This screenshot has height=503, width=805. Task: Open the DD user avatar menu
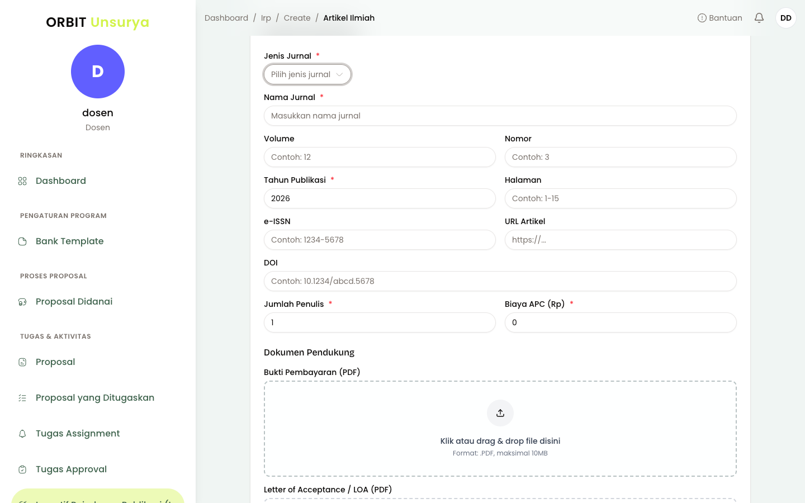coord(786,18)
